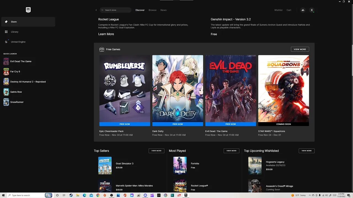Open Hogwarts Legacy thumbnail in wishlisted list
Image resolution: width=353 pixels, height=198 pixels.
pyautogui.click(x=255, y=166)
